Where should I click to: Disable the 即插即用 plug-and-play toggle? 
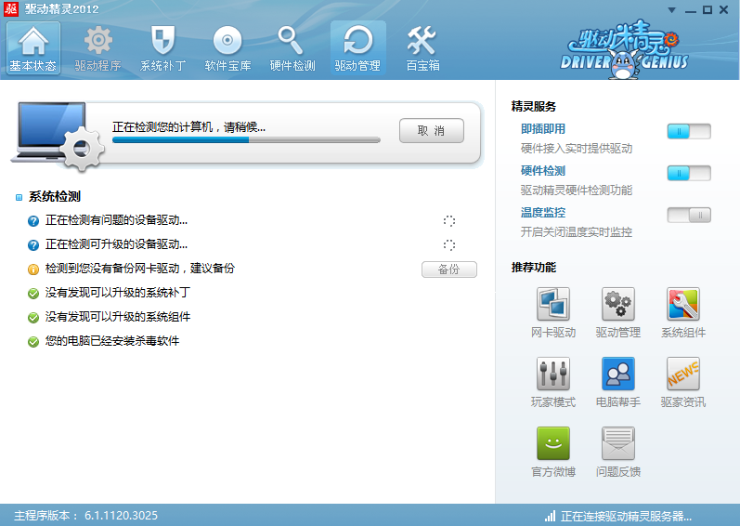coord(688,131)
